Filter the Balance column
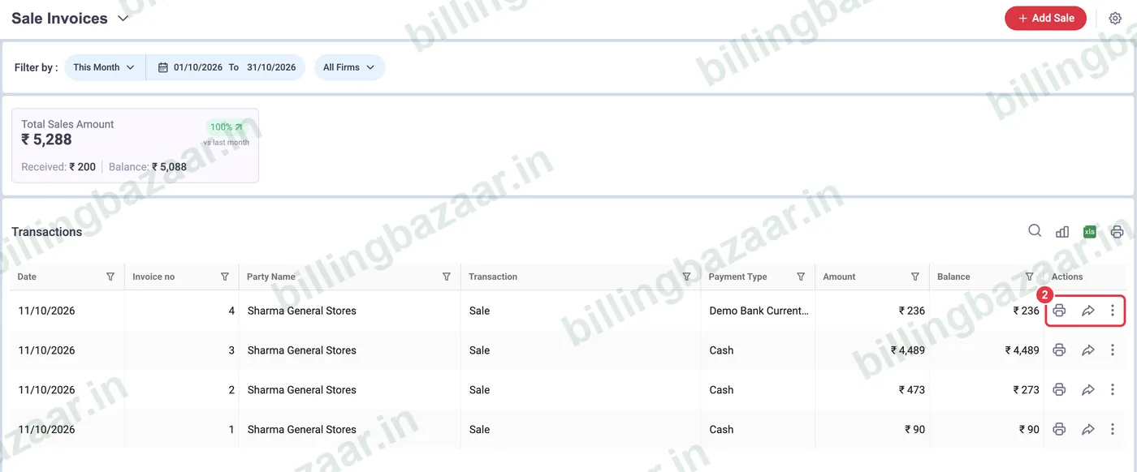Viewport: 1137px width, 472px height. point(1030,277)
